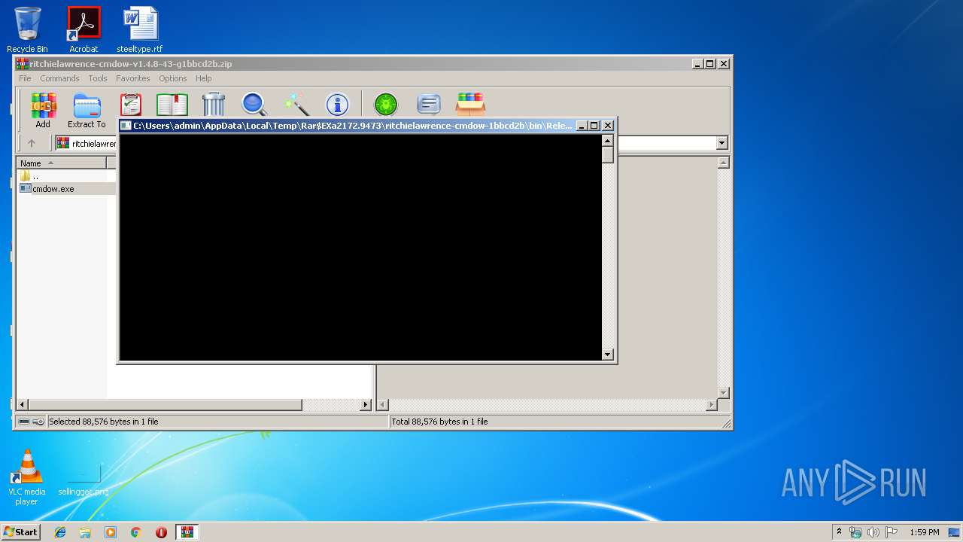Expand the WinRAR address bar dropdown
Image resolution: width=963 pixels, height=542 pixels.
(x=722, y=143)
